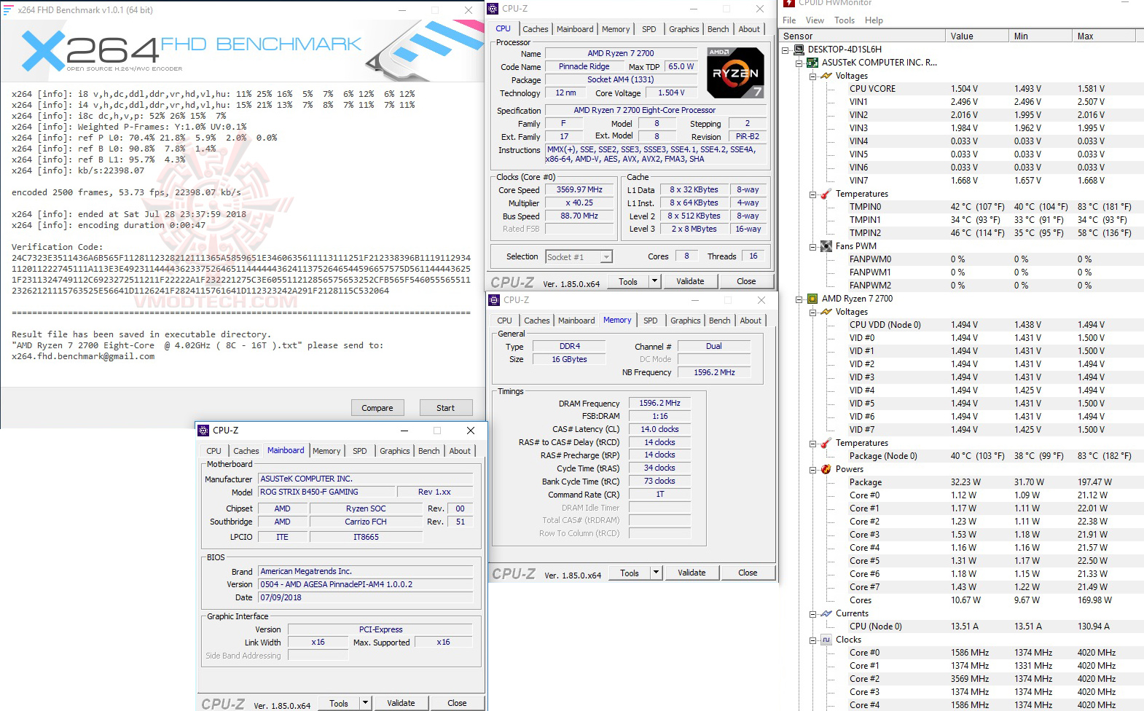The width and height of the screenshot is (1144, 711).
Task: Click the Ryzen CPU Temperatures thermometer icon
Action: (x=826, y=443)
